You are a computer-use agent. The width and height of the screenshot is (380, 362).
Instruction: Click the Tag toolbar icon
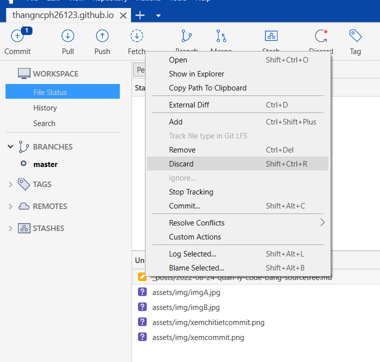(x=355, y=36)
